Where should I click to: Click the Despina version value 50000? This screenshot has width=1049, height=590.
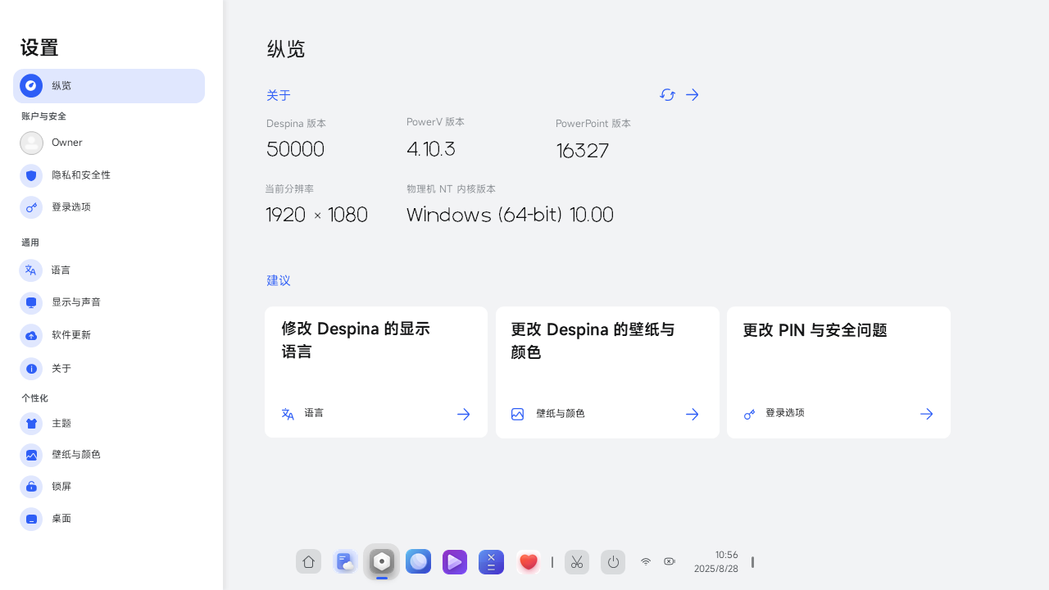pyautogui.click(x=295, y=150)
